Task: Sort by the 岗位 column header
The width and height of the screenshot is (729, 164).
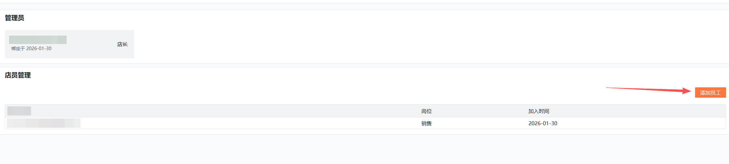Action: coord(426,111)
